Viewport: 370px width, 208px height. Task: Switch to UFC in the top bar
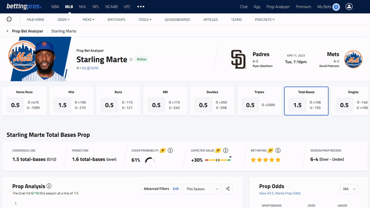click(127, 7)
